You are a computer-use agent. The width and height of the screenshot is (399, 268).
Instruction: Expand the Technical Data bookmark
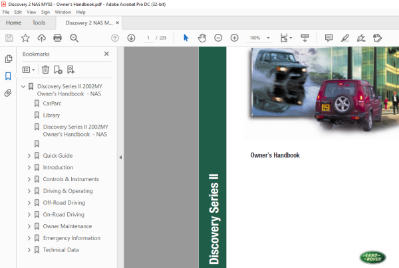pyautogui.click(x=29, y=250)
